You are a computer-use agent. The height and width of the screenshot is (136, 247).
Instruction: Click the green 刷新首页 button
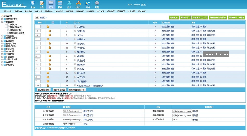[x=185, y=18]
